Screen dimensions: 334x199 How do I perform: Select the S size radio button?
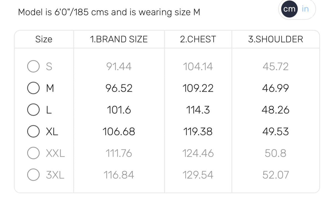click(33, 67)
